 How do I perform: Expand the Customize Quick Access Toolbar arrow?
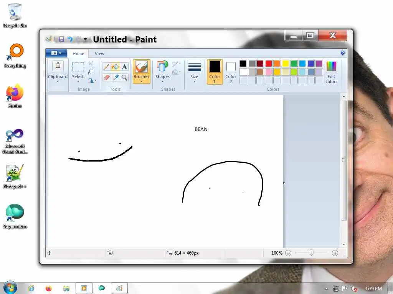tap(86, 39)
